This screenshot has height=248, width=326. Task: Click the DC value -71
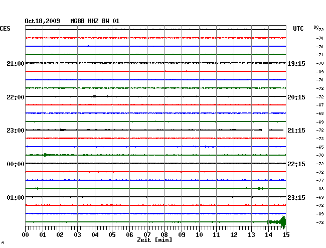(x=319, y=55)
